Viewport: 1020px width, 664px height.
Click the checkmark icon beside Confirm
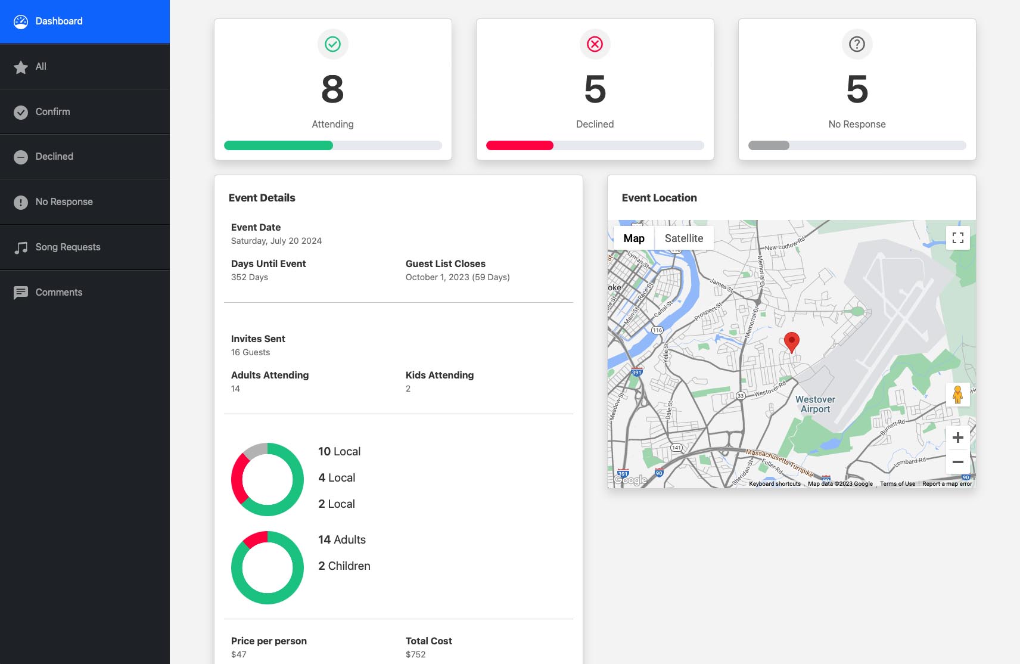click(x=21, y=112)
